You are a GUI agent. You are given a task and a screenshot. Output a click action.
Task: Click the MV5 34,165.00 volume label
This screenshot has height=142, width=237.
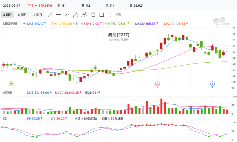click(x=39, y=93)
